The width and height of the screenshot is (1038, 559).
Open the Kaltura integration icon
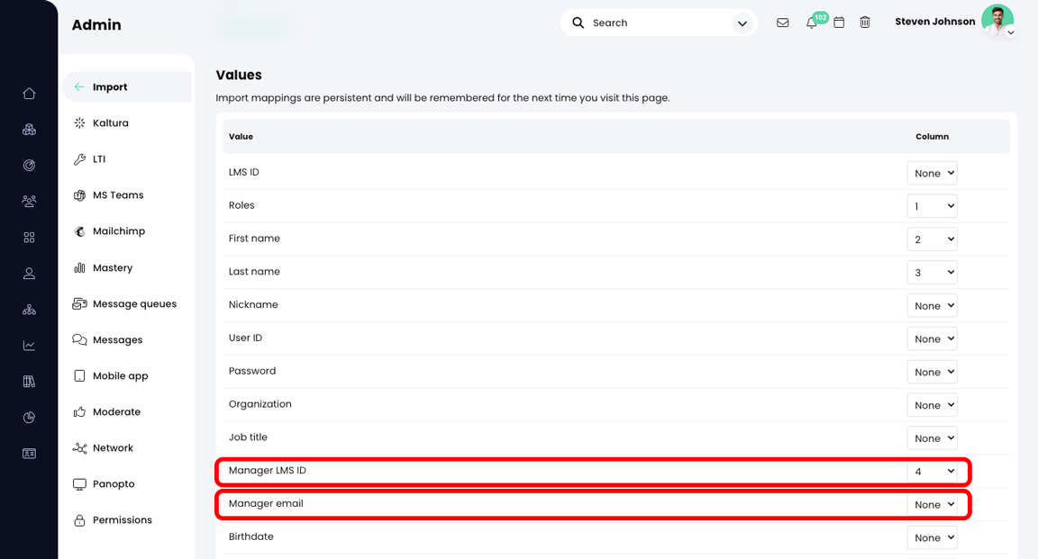(x=79, y=122)
